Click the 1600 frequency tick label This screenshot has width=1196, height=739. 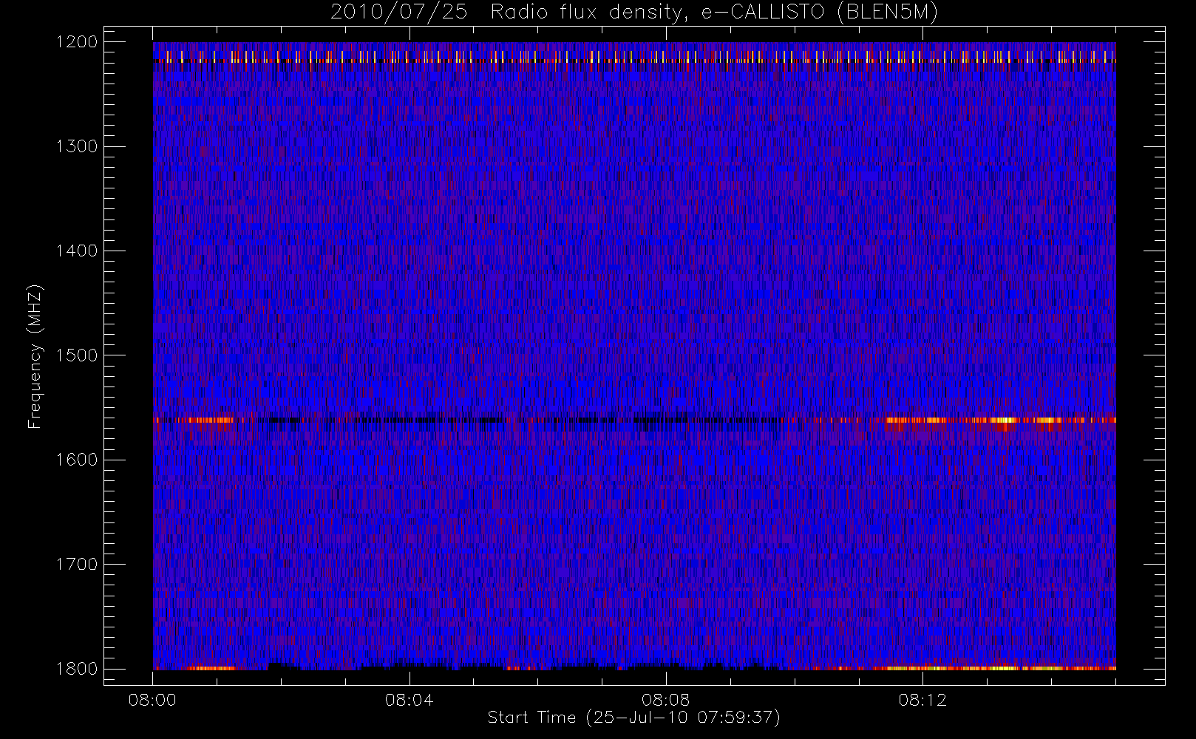pos(77,460)
